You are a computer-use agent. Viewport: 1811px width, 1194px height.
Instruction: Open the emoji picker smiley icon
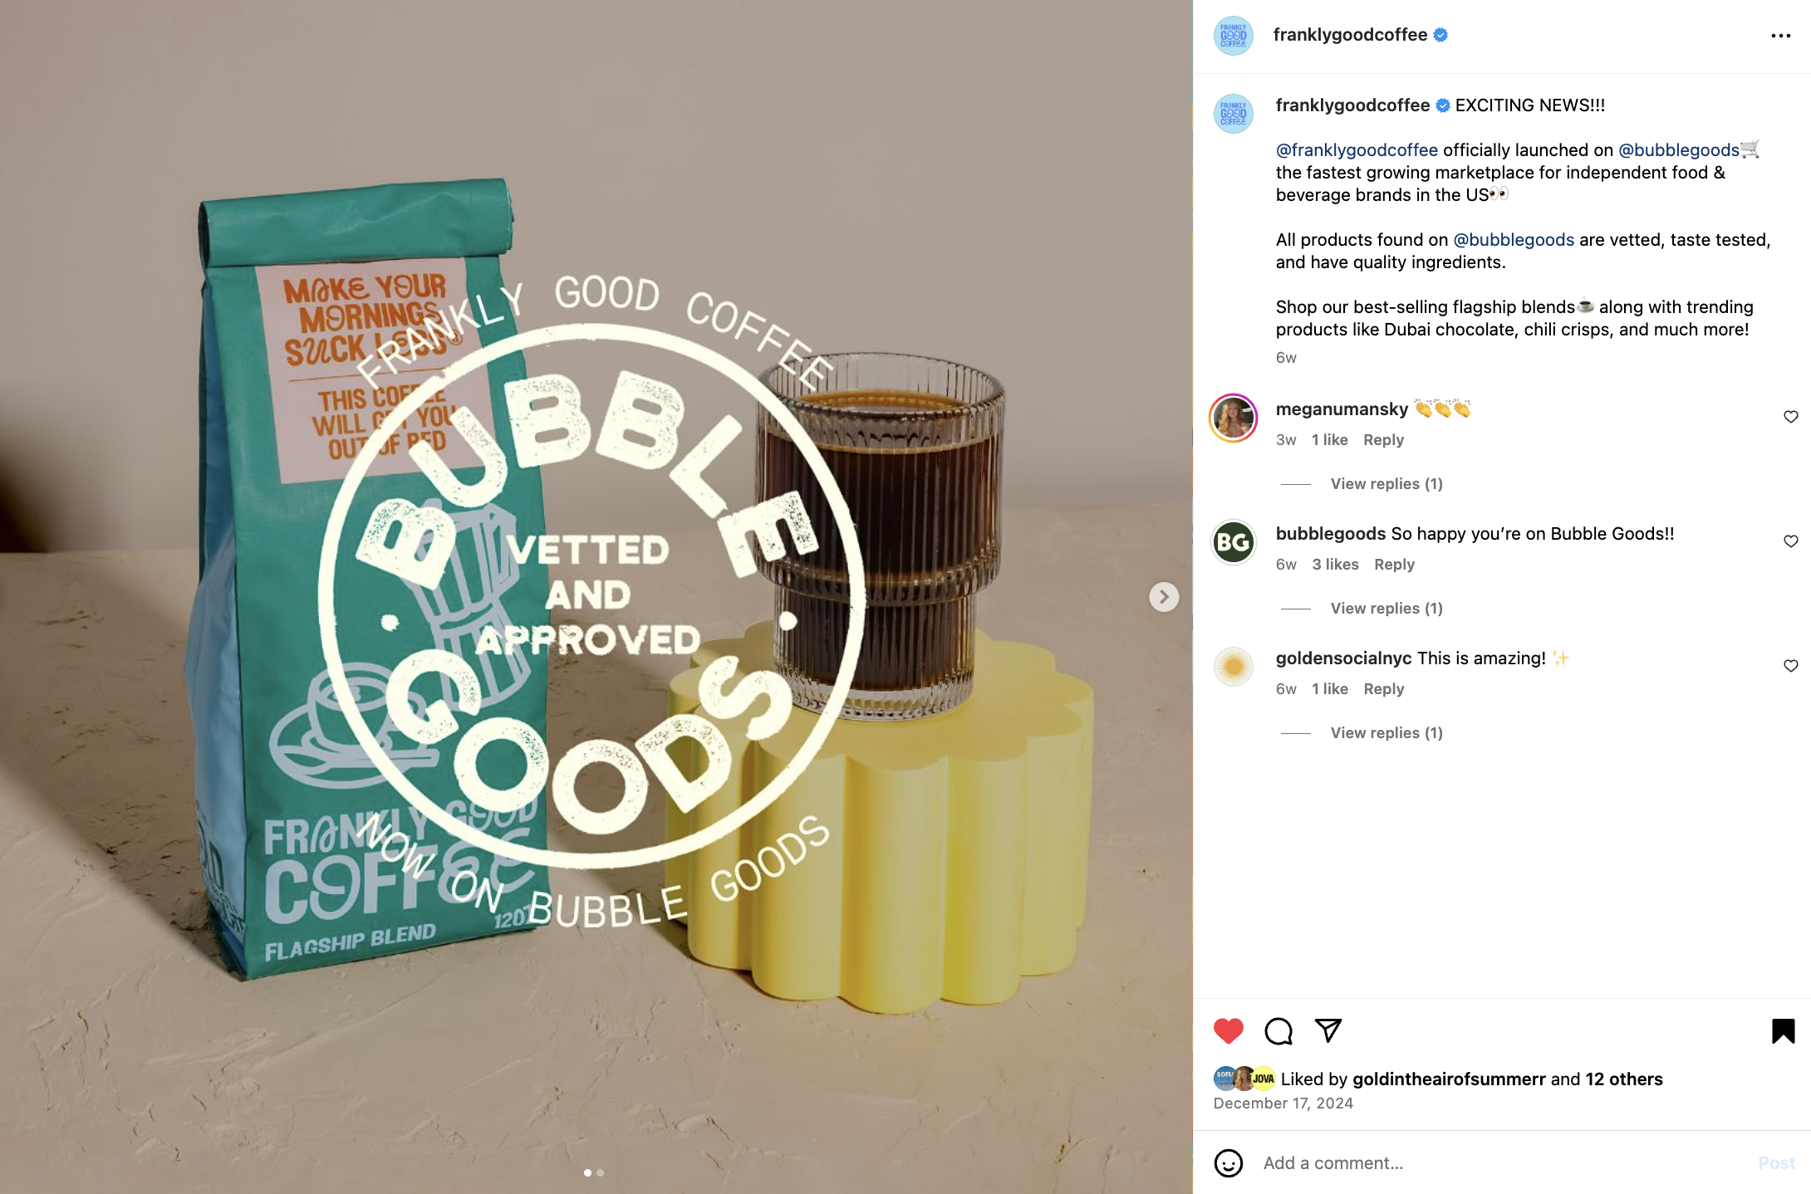tap(1229, 1163)
